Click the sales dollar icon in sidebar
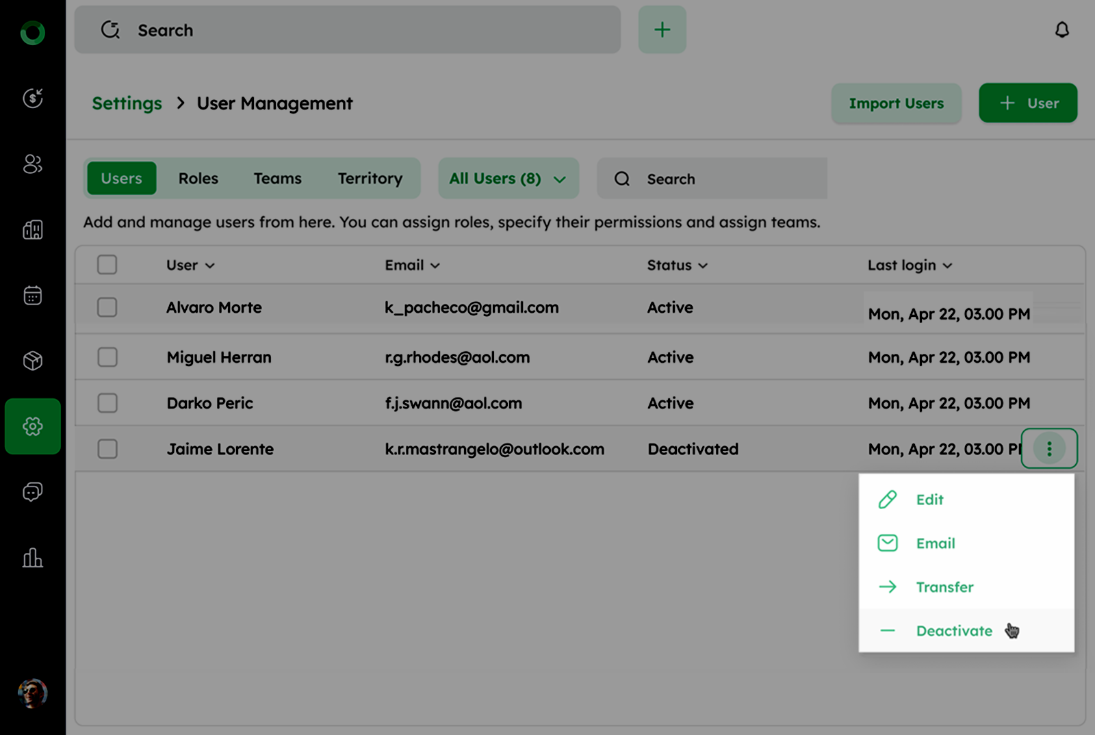The width and height of the screenshot is (1095, 735). (33, 99)
